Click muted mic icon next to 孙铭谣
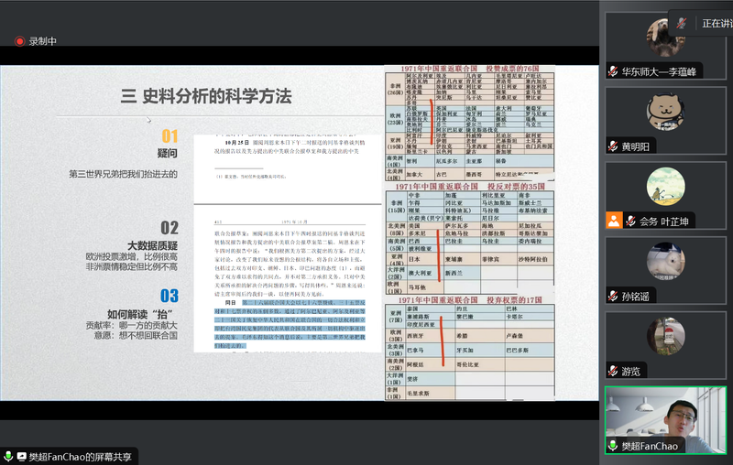 coord(614,296)
